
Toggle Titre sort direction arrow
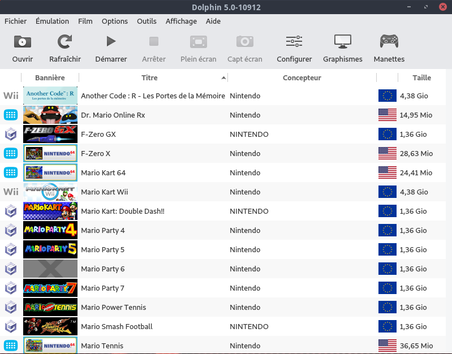(x=223, y=78)
